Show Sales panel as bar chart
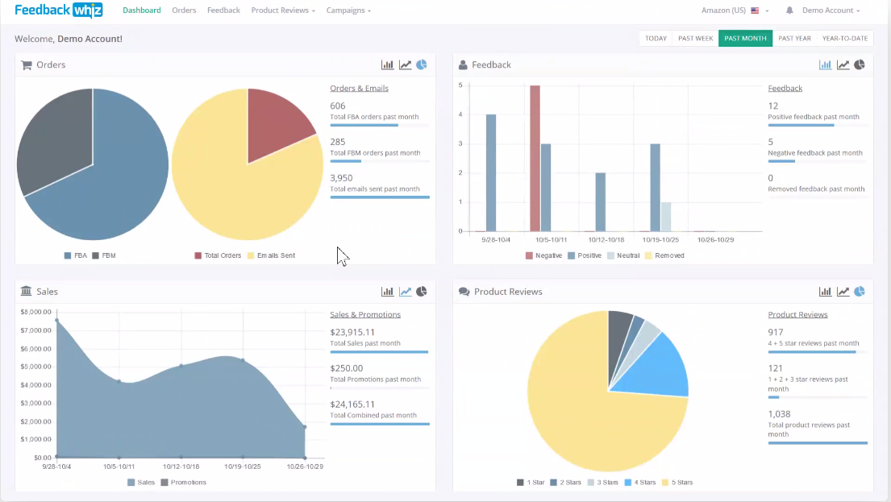Image resolution: width=891 pixels, height=502 pixels. (x=387, y=292)
